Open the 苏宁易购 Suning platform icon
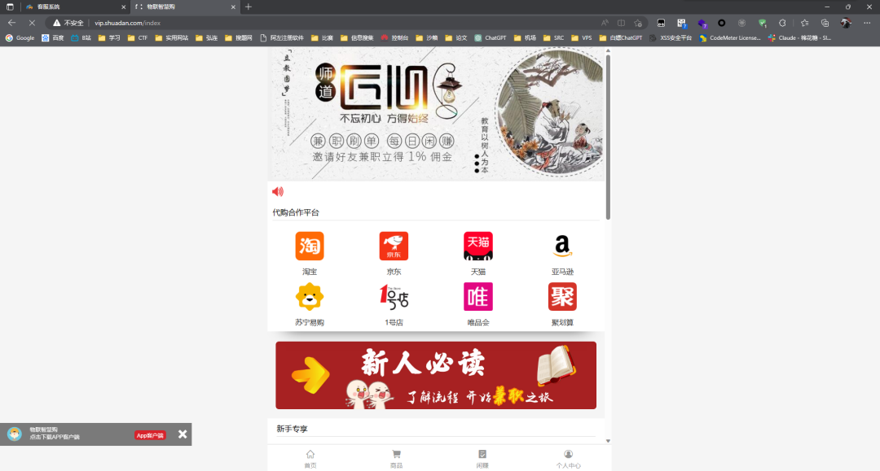The width and height of the screenshot is (880, 471). point(310,297)
